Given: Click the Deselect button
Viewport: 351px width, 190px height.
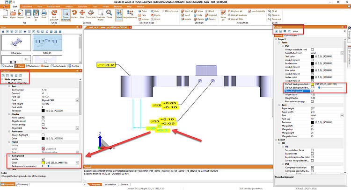Looking at the screenshot, I should click(211, 19).
